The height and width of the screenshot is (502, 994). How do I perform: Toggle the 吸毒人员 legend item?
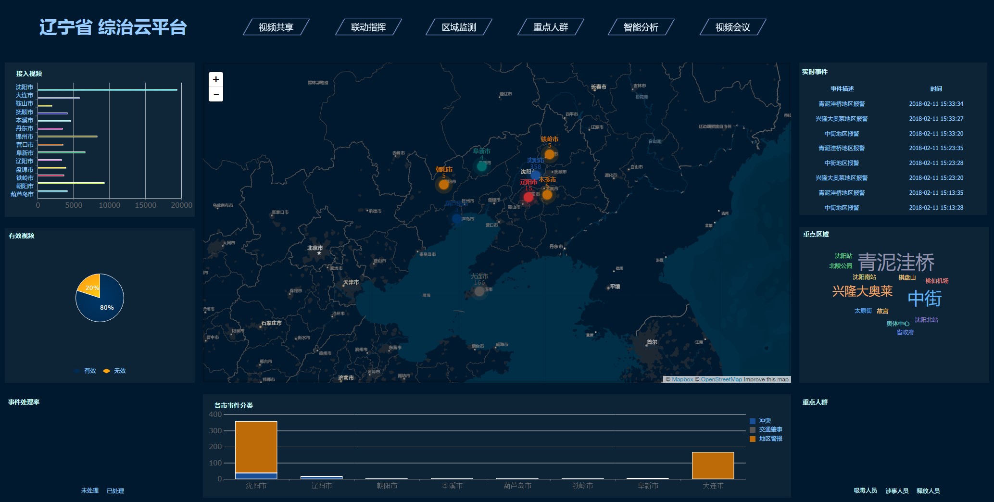click(x=865, y=491)
